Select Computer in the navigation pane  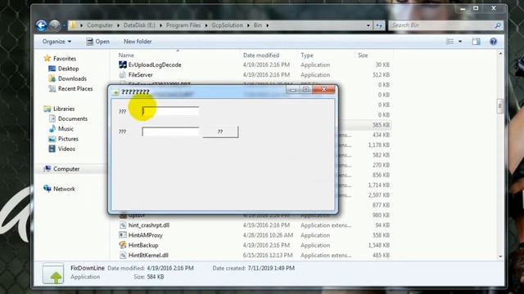tap(66, 169)
